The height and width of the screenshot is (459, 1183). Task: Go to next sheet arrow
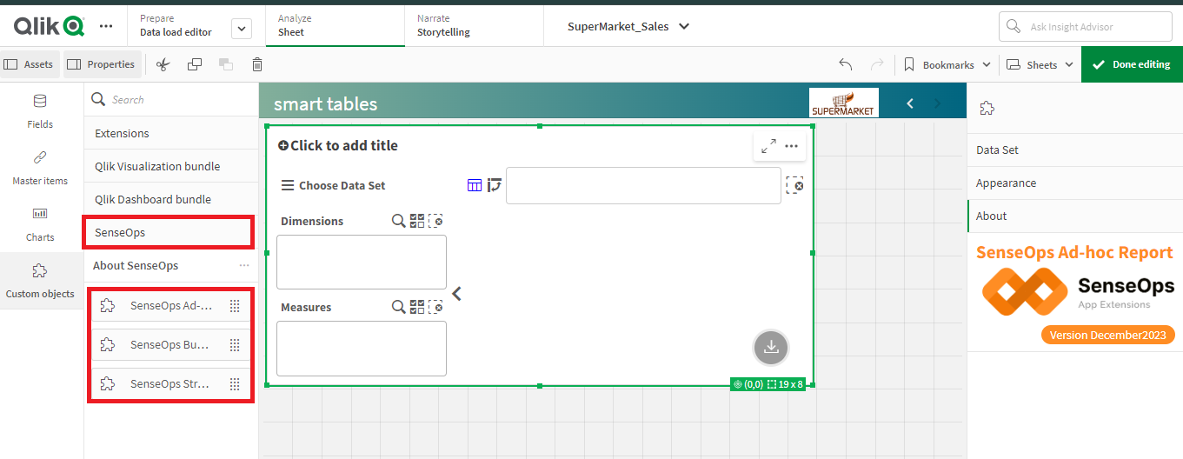(937, 103)
